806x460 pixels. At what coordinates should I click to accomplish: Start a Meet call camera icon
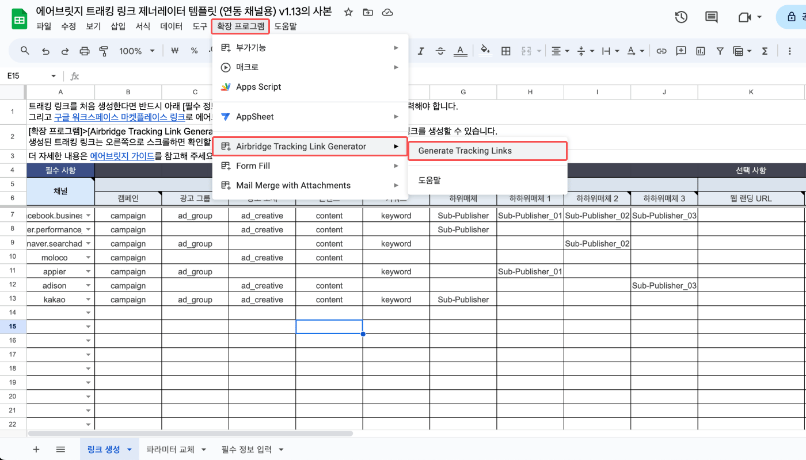744,17
